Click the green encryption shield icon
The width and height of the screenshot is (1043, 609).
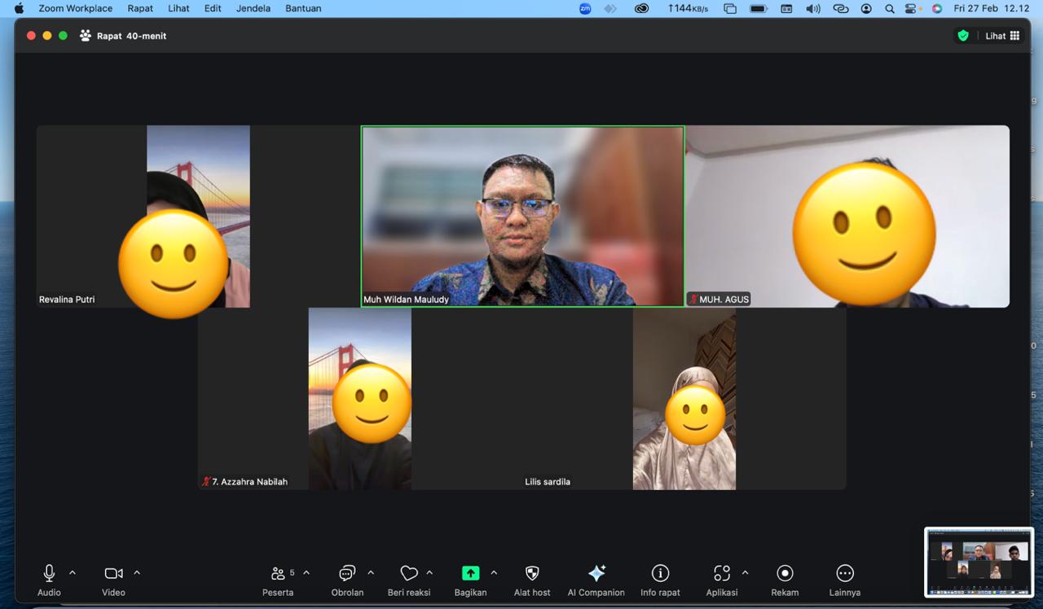coord(963,36)
